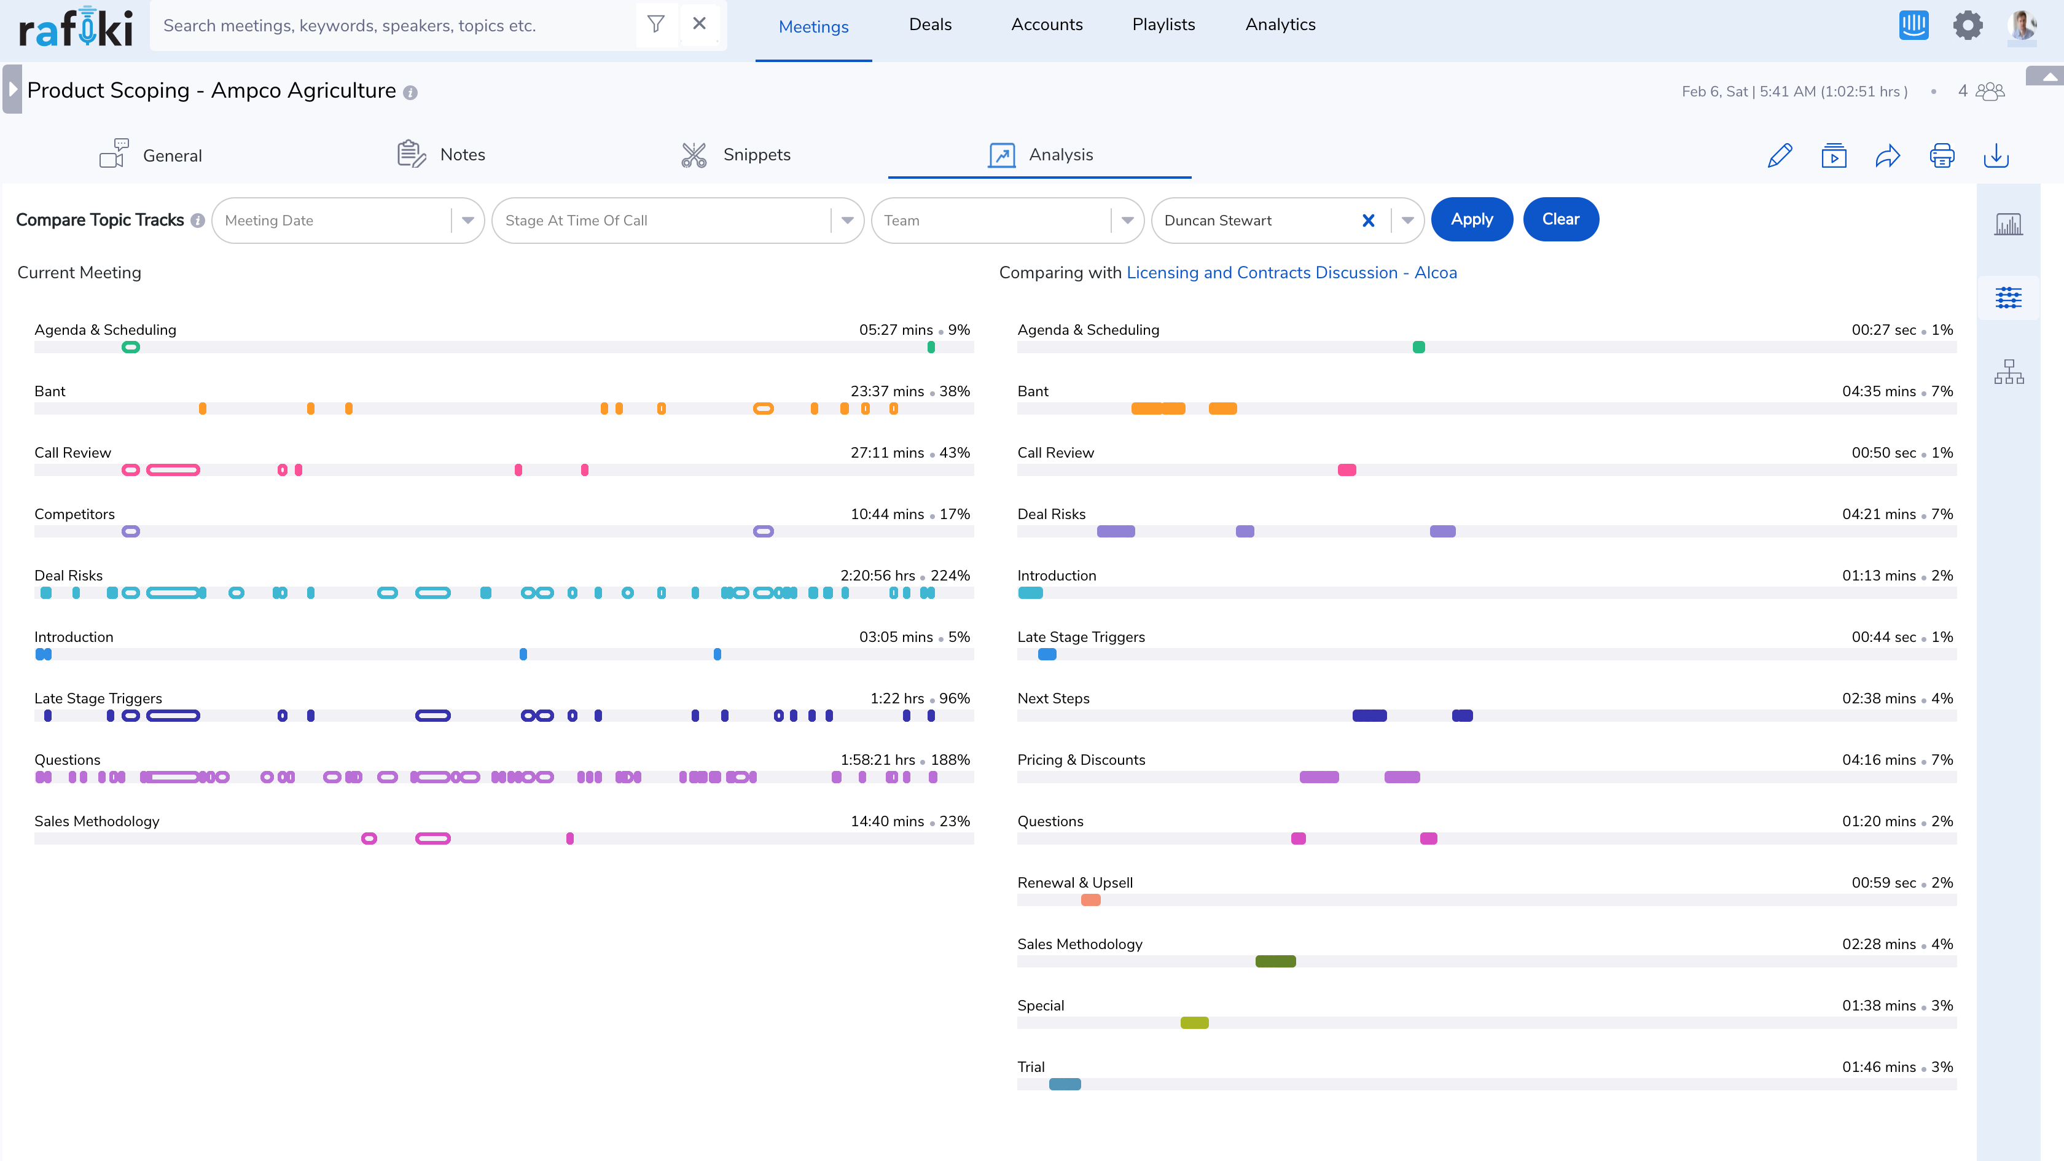Click the search filter funnel icon
The image size is (2064, 1161).
655,24
